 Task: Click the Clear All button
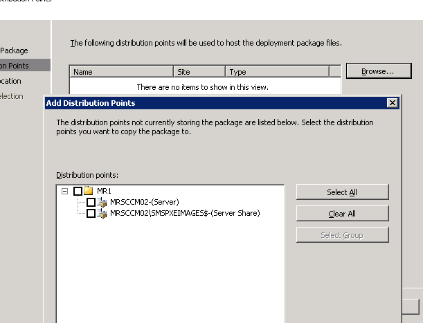pyautogui.click(x=342, y=214)
